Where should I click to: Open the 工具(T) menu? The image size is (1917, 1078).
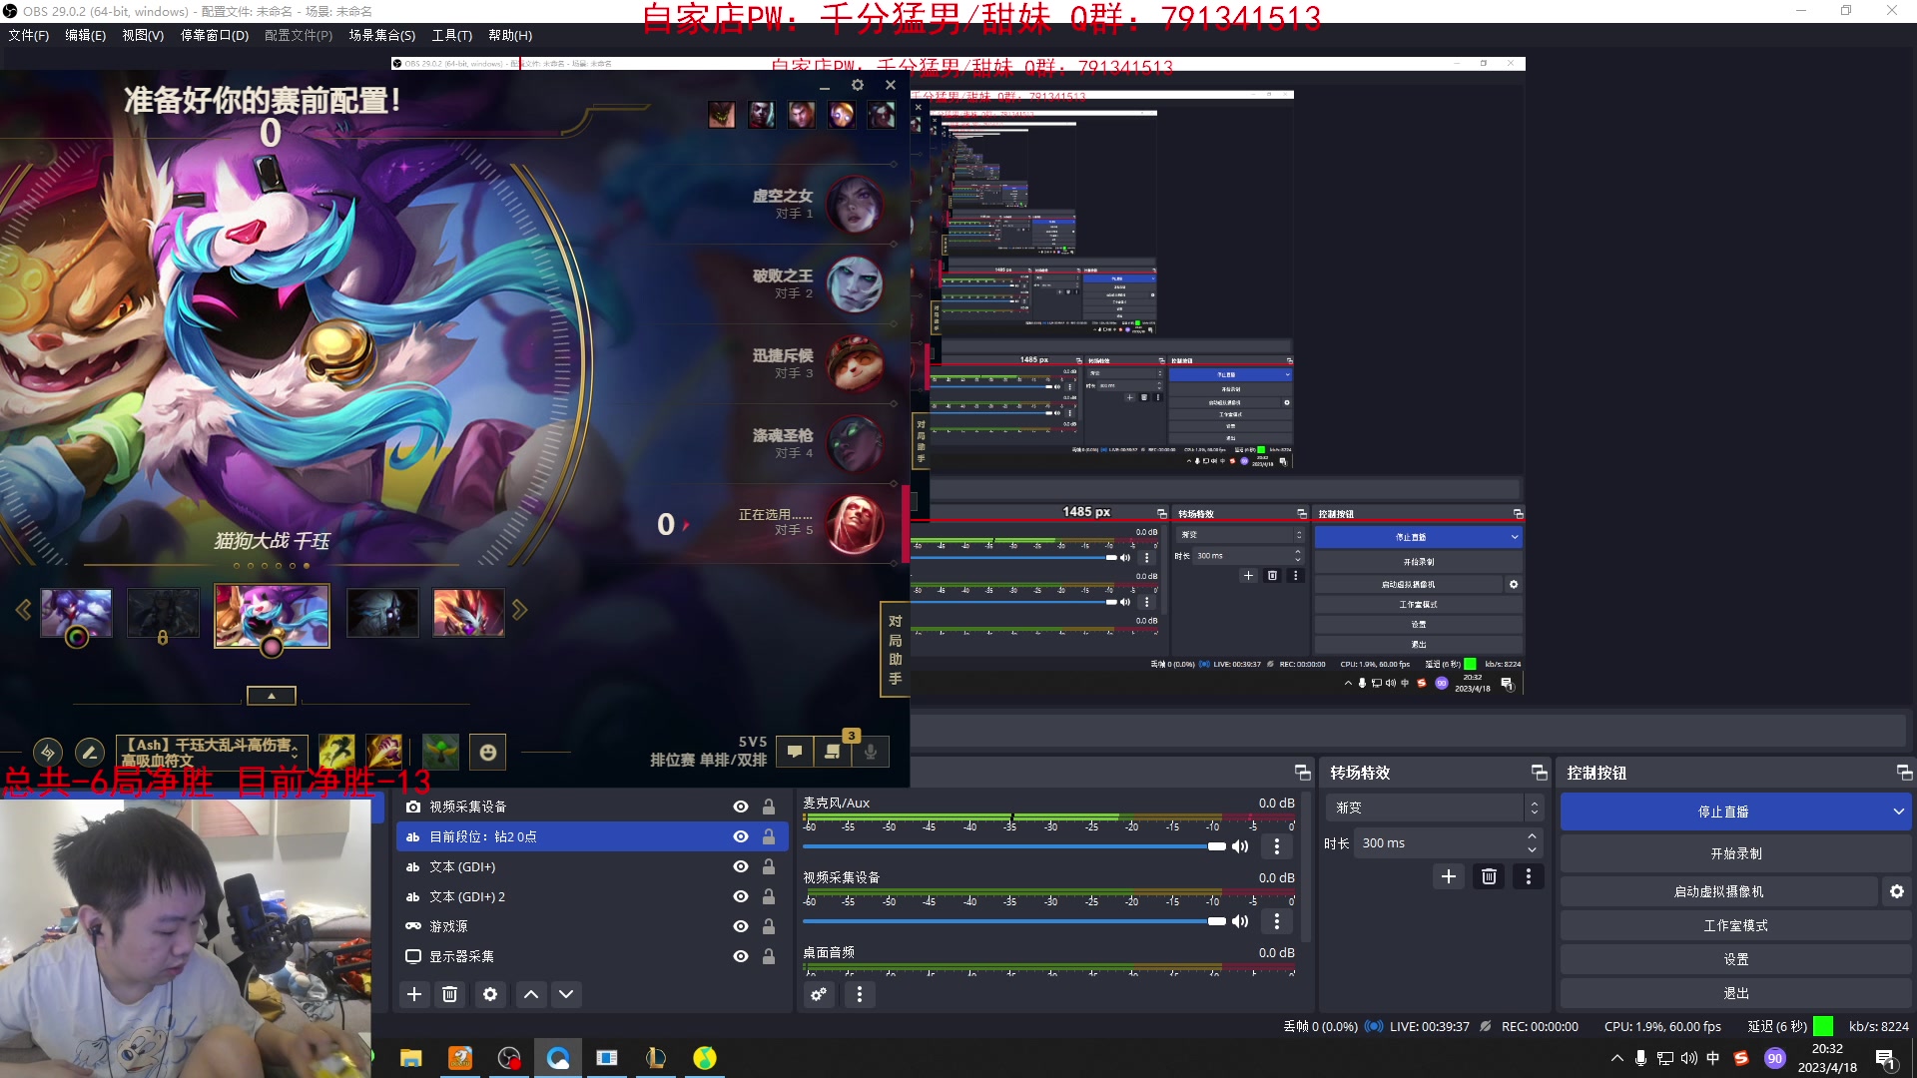point(452,35)
